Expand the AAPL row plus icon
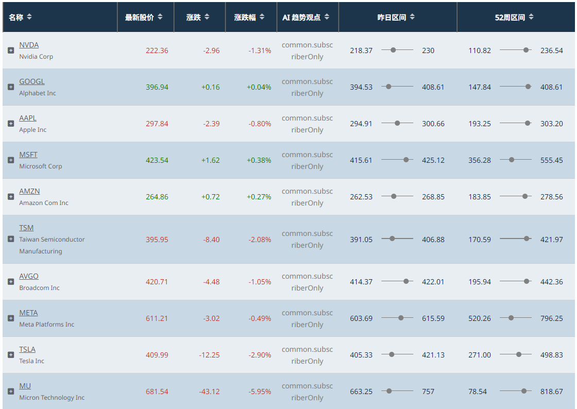Image resolution: width=577 pixels, height=409 pixels. coord(11,123)
